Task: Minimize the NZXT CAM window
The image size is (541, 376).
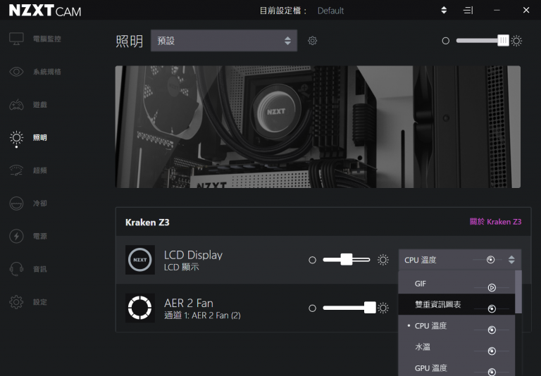Action: pos(497,11)
